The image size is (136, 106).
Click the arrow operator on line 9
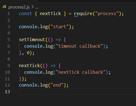53,66
